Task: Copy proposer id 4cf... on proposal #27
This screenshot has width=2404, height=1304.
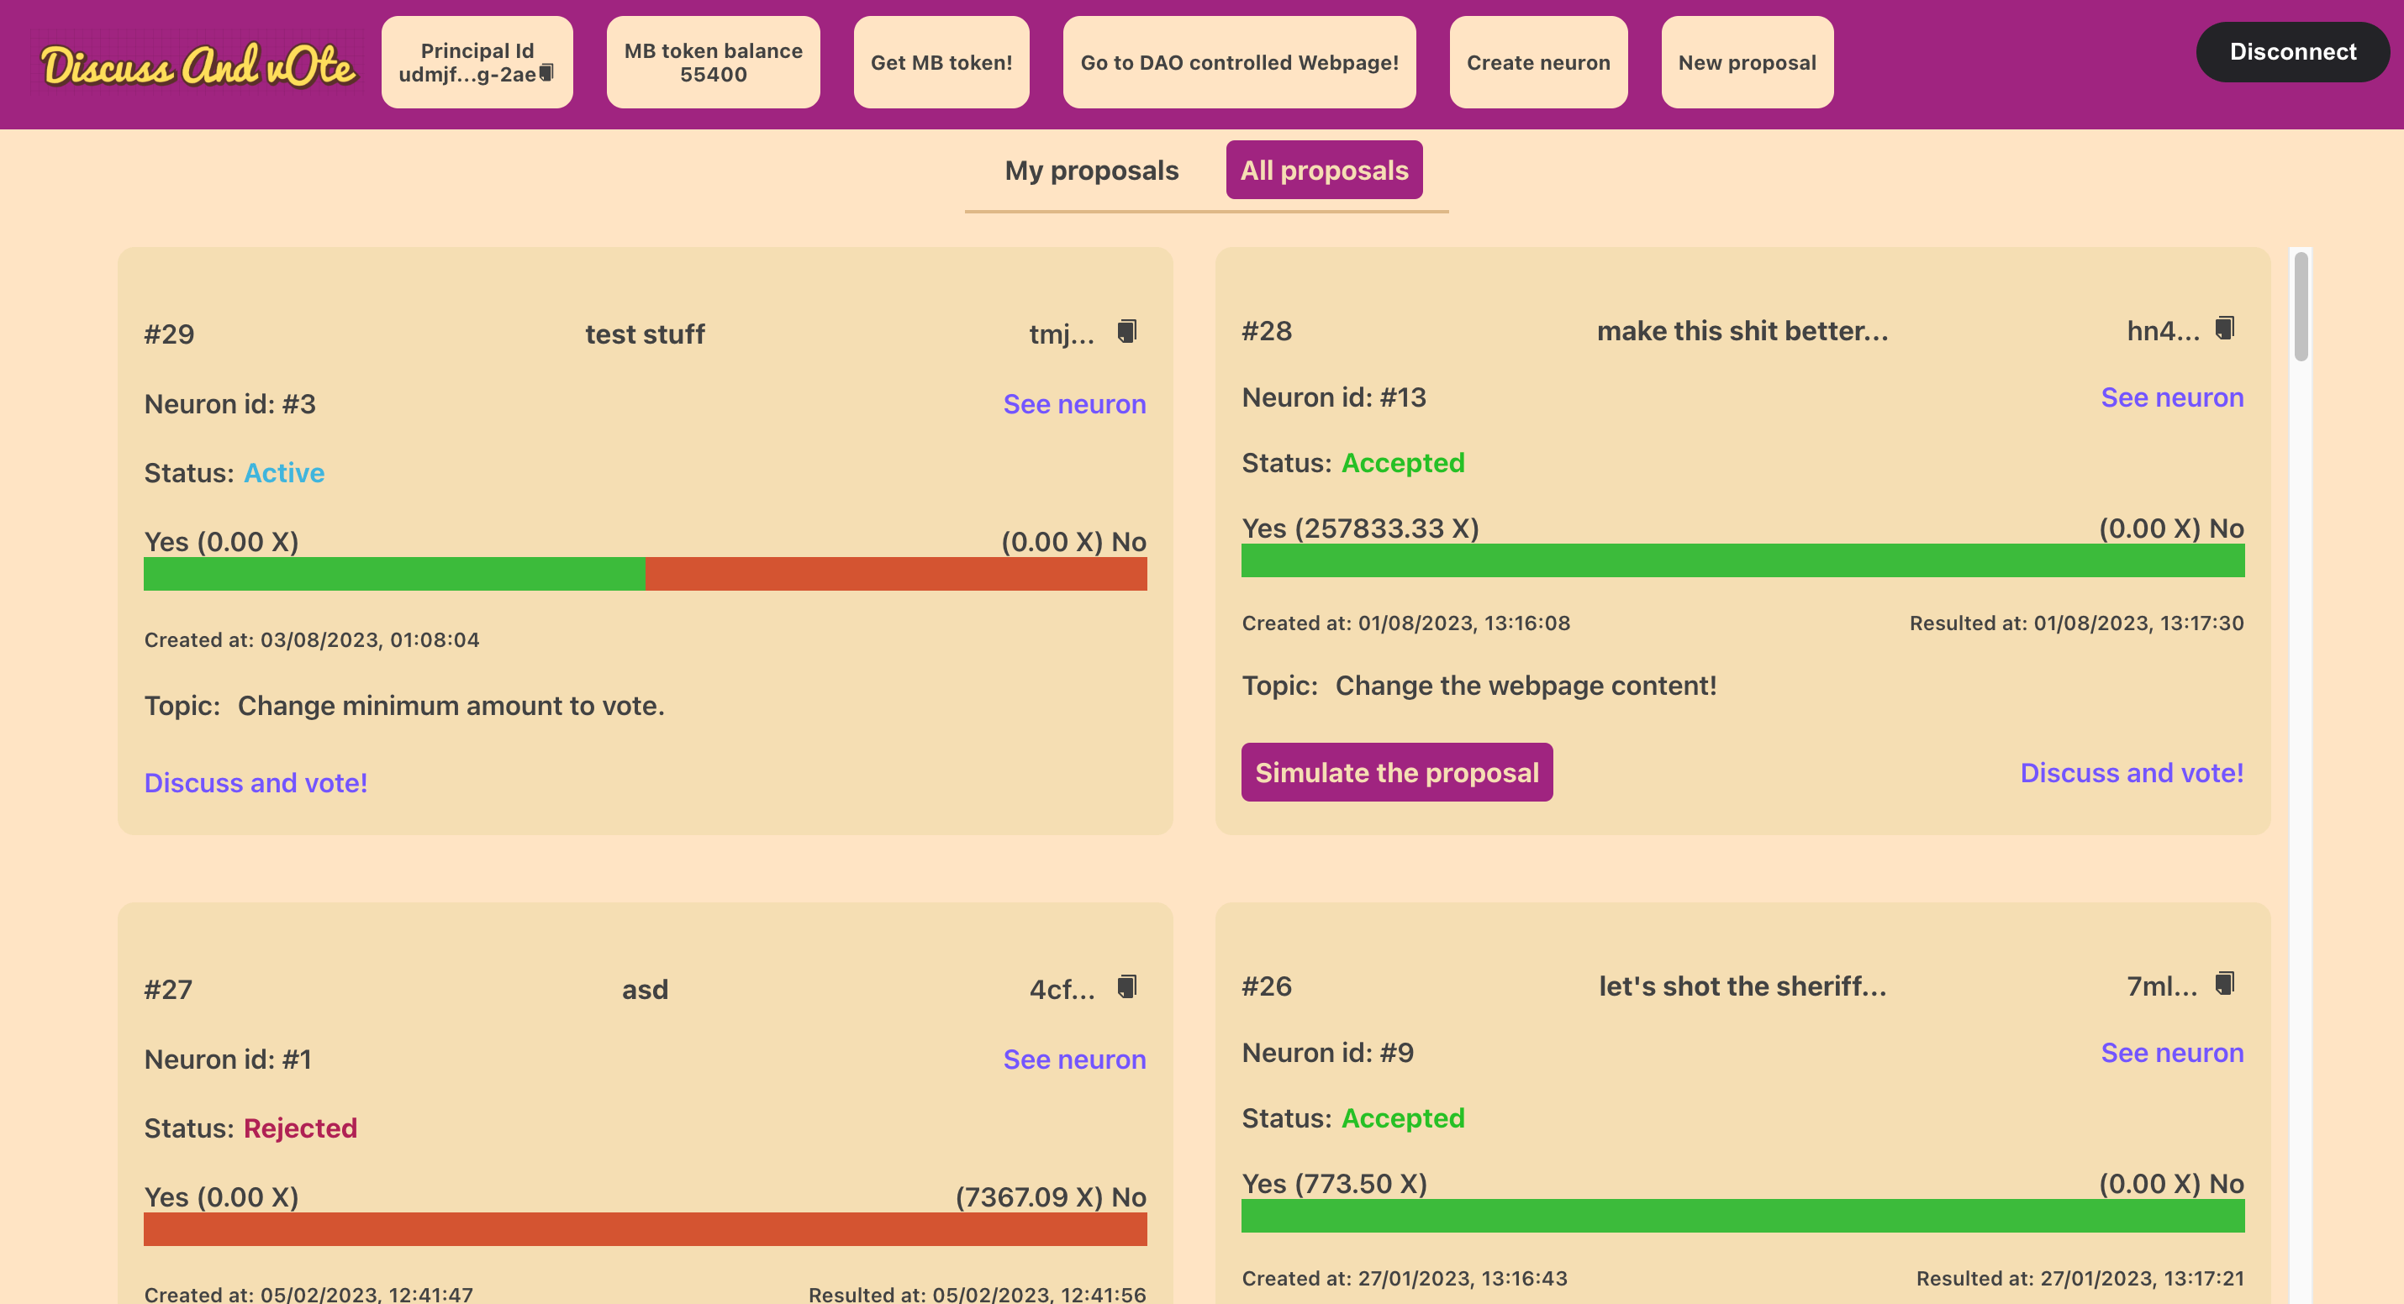Action: (x=1126, y=987)
